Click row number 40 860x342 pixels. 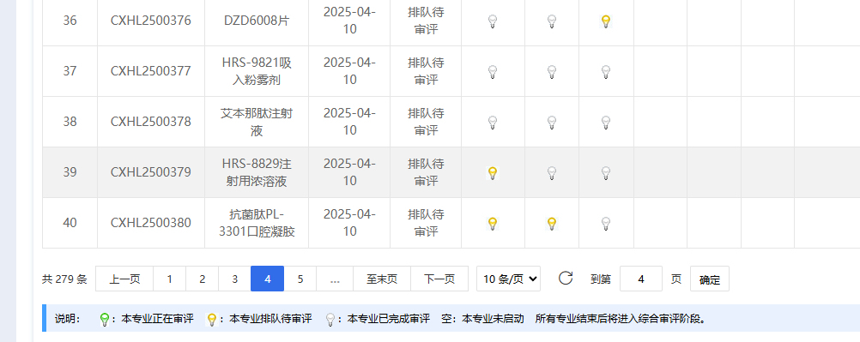pos(70,223)
